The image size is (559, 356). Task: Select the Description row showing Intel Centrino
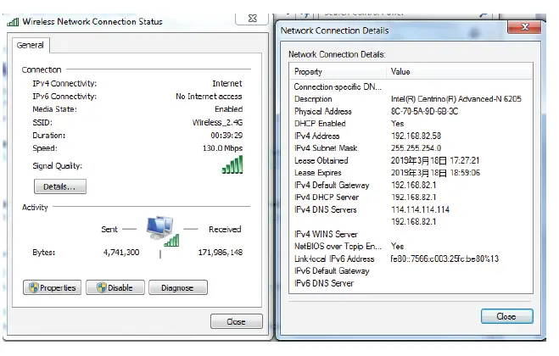[411, 99]
